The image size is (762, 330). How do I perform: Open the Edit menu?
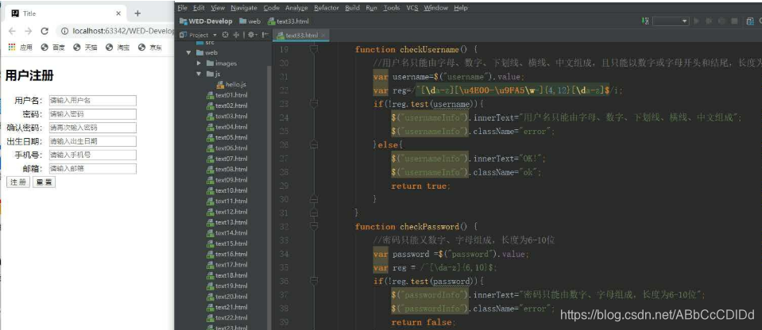[x=199, y=8]
